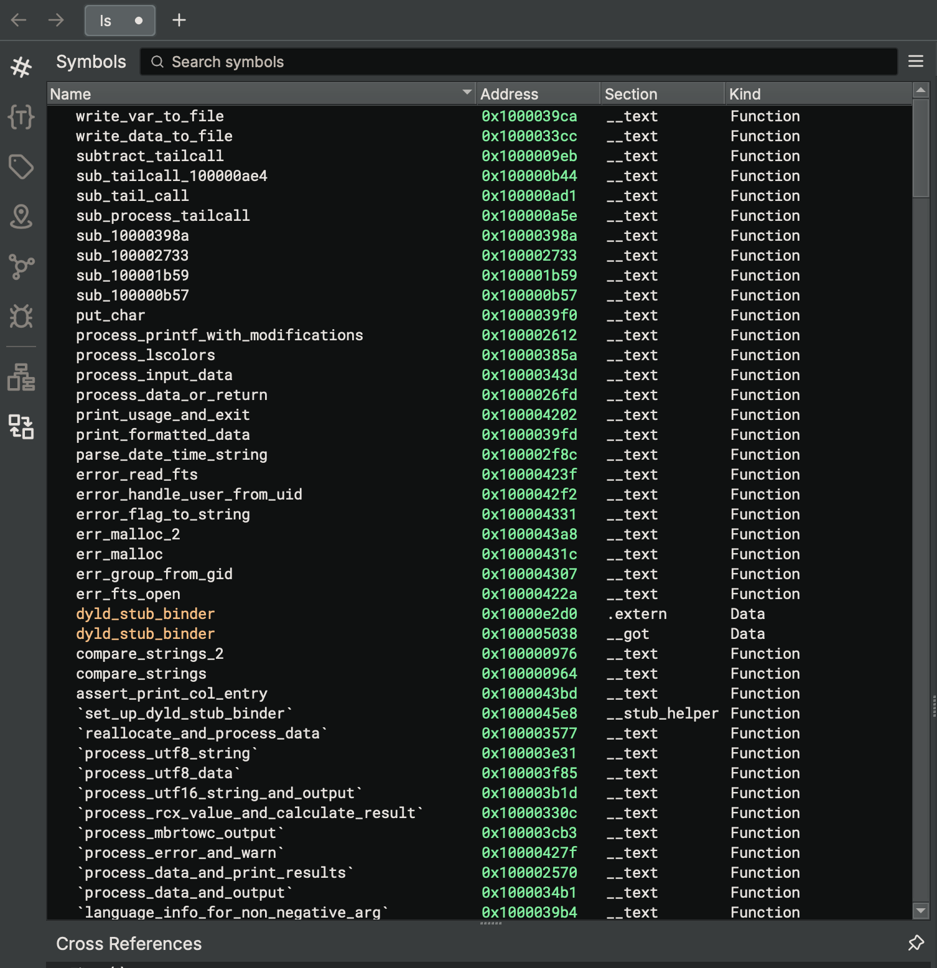Go back with the left arrow

(x=19, y=20)
